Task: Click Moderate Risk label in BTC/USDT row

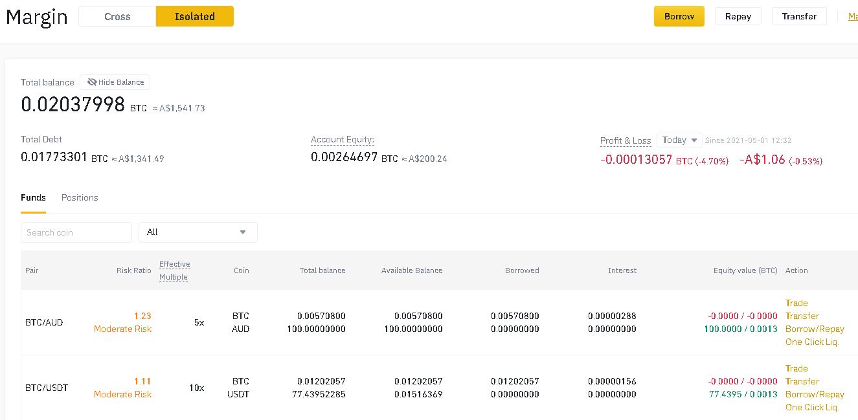Action: [122, 394]
